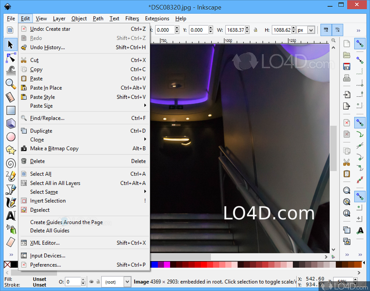
Task: Click the opacity O: input field
Action: pyautogui.click(x=73, y=282)
